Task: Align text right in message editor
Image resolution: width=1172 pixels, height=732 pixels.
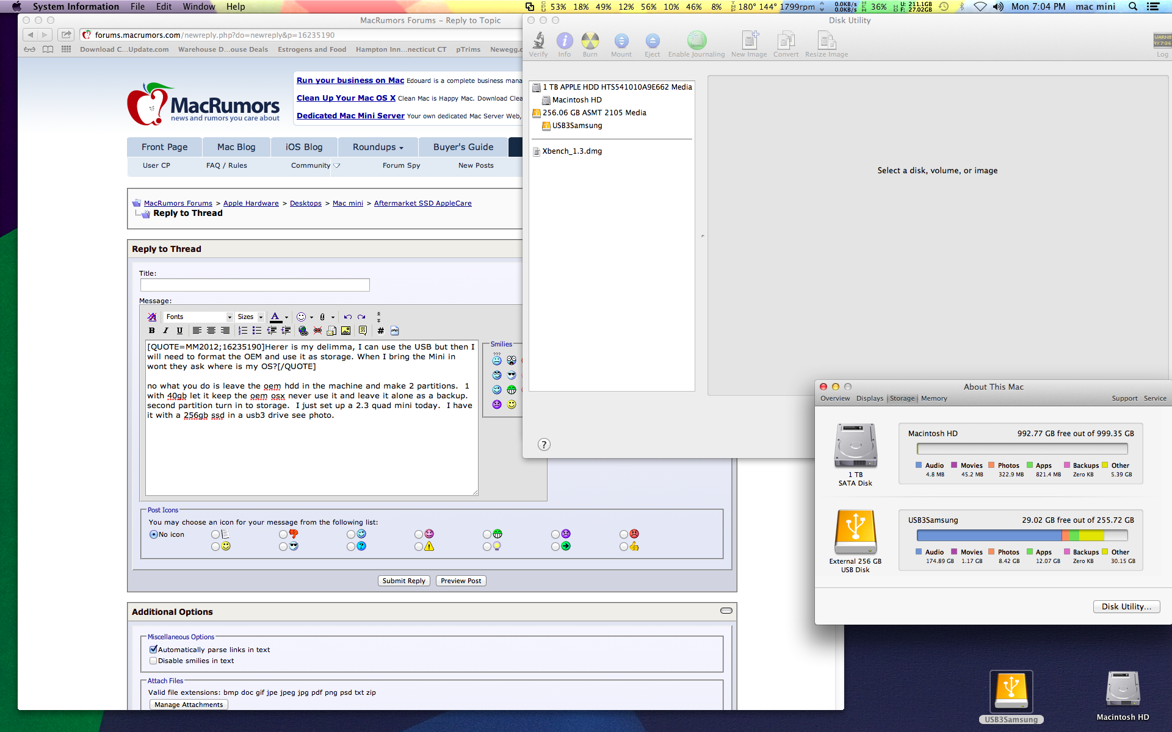Action: click(225, 331)
